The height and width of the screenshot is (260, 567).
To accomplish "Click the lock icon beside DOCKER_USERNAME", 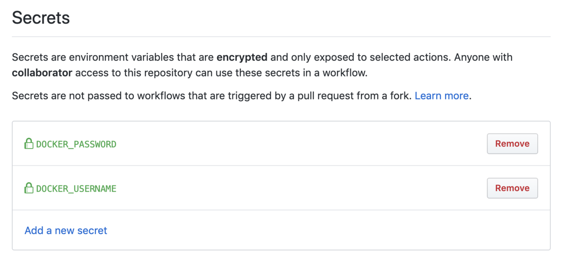I will click(x=29, y=188).
